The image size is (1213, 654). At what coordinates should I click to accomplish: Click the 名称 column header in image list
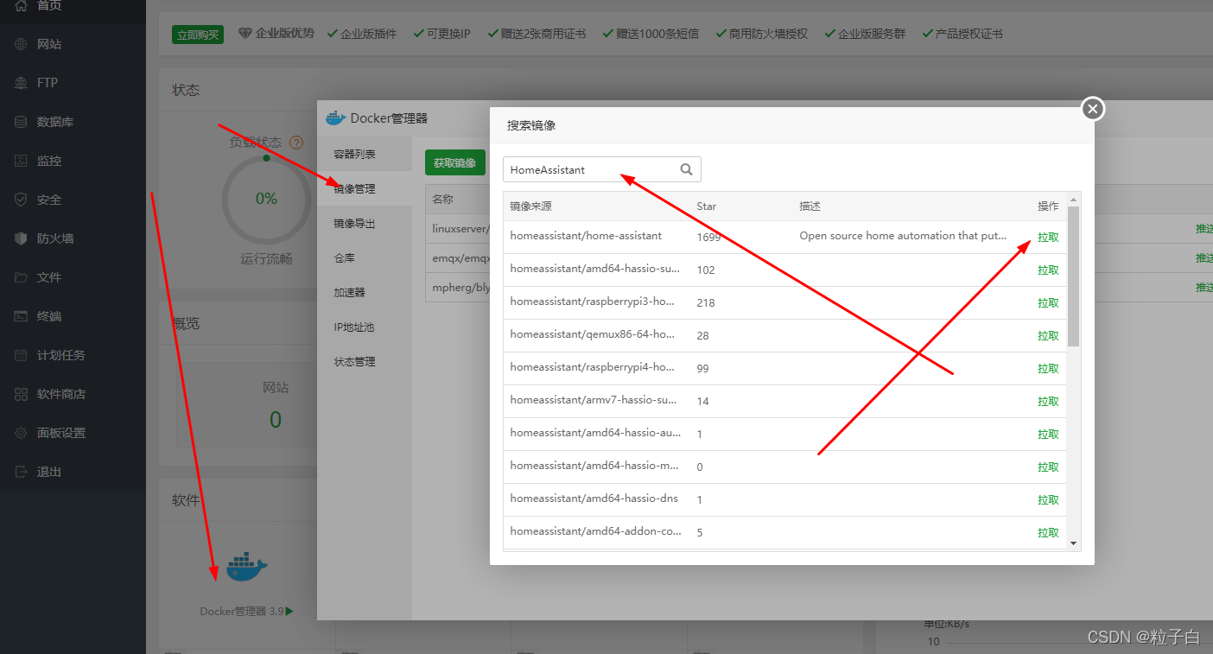(x=442, y=199)
